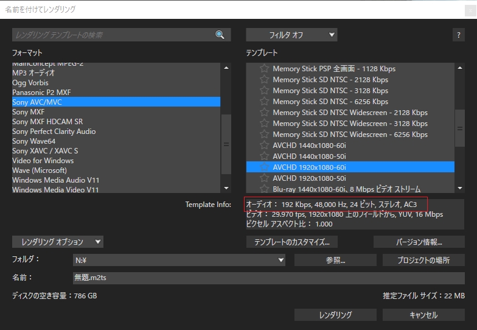Screen dimensions: 477x330
Task: Select Sony MXF format
Action: coord(116,112)
